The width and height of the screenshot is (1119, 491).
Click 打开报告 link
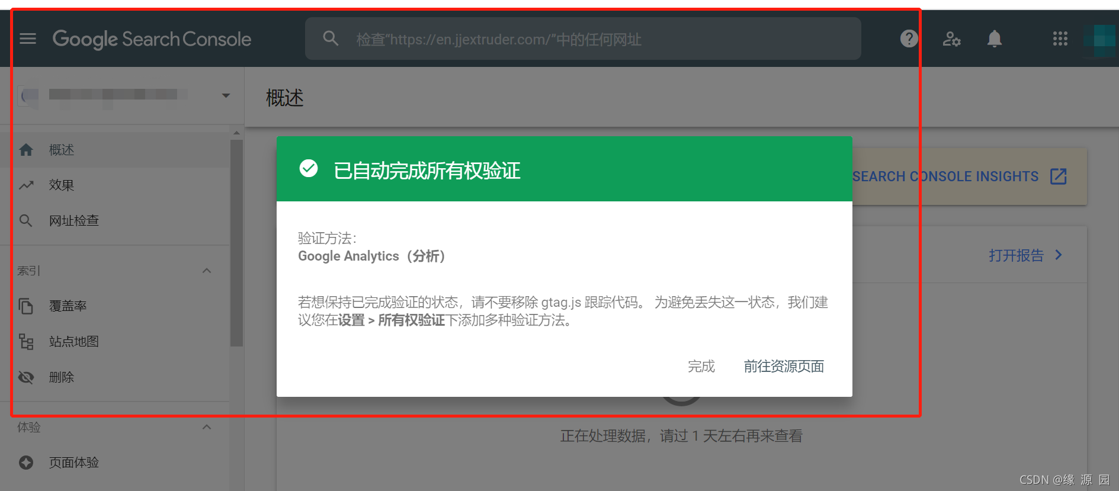1016,255
